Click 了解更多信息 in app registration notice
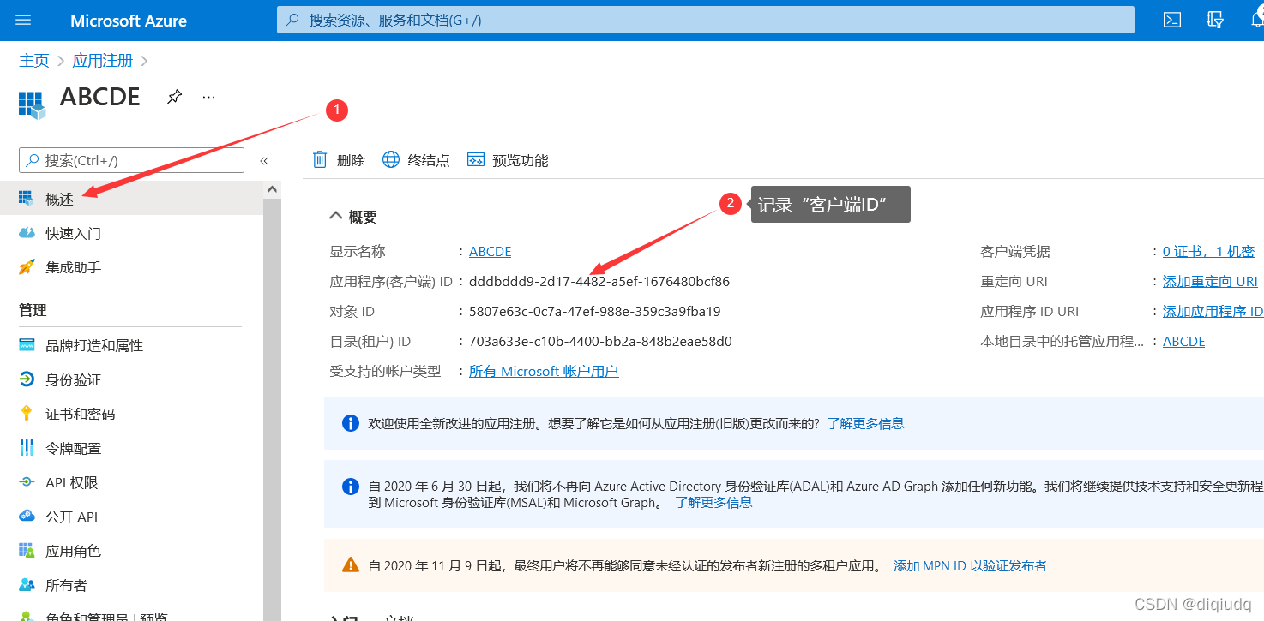Screen dimensions: 1264x621 tap(865, 423)
